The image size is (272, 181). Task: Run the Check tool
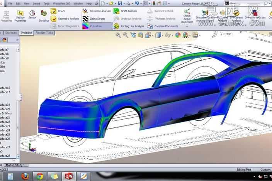[58, 11]
